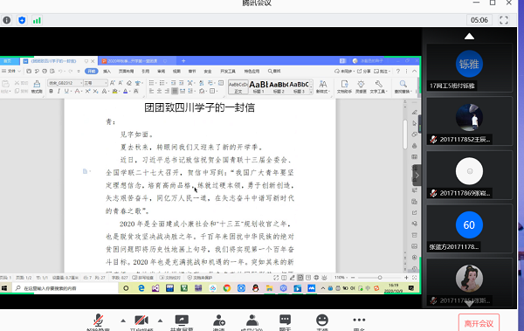Click Edge icon on shared taskbar

coord(141,288)
